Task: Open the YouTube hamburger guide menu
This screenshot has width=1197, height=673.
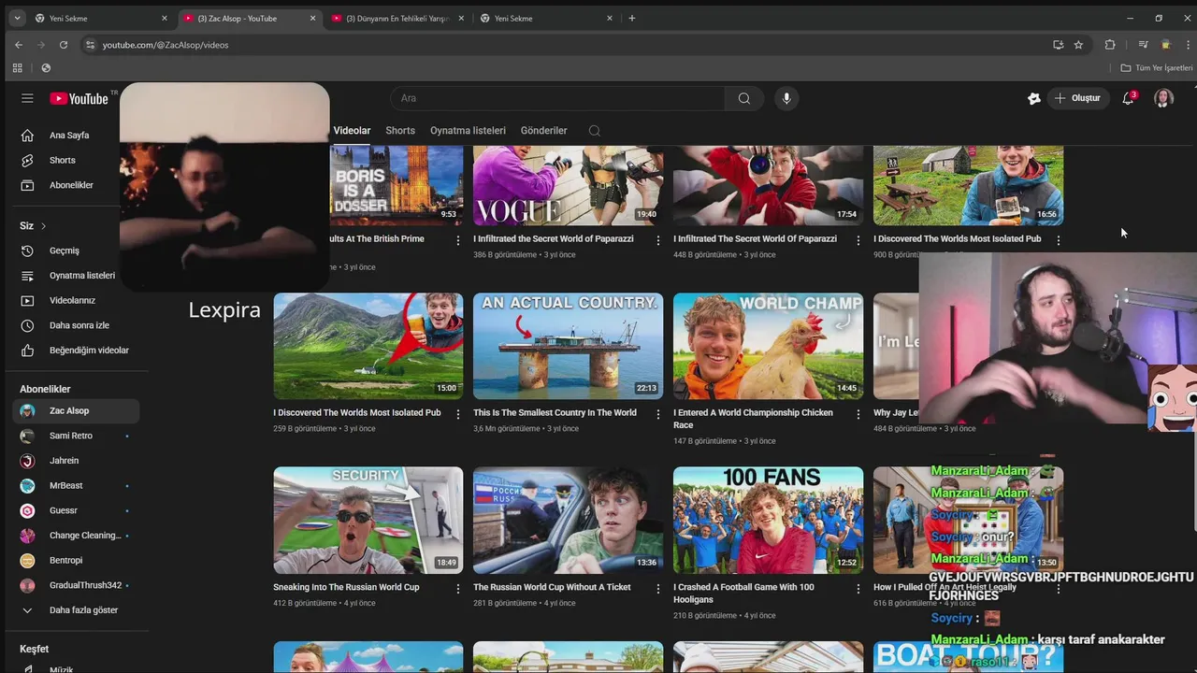Action: coord(27,98)
